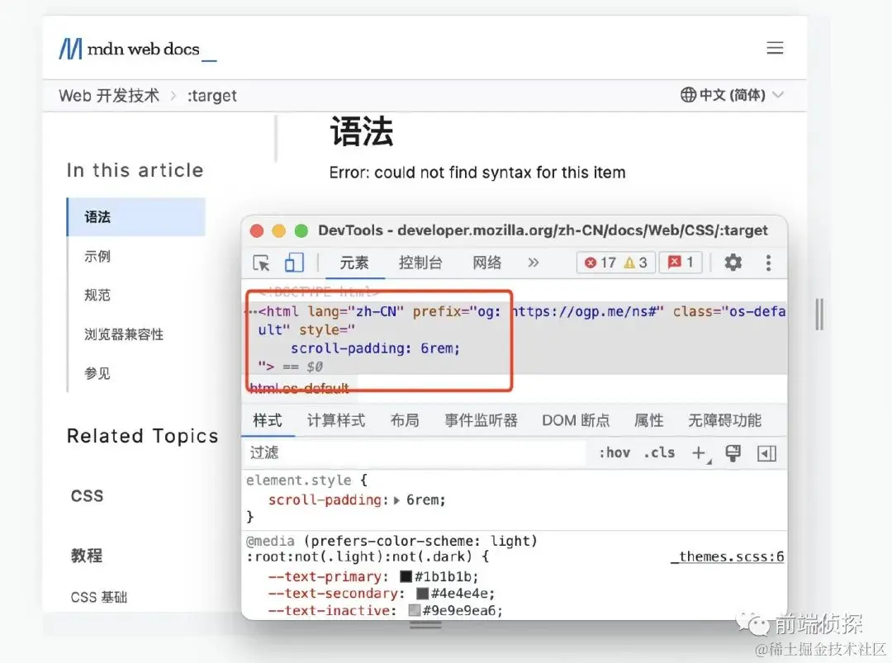This screenshot has height=663, width=892.
Task: Click the mdn web docs logo
Action: (138, 50)
